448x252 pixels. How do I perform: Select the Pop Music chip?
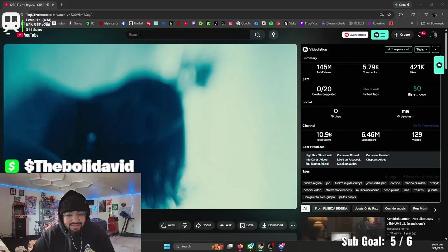[x=420, y=209]
